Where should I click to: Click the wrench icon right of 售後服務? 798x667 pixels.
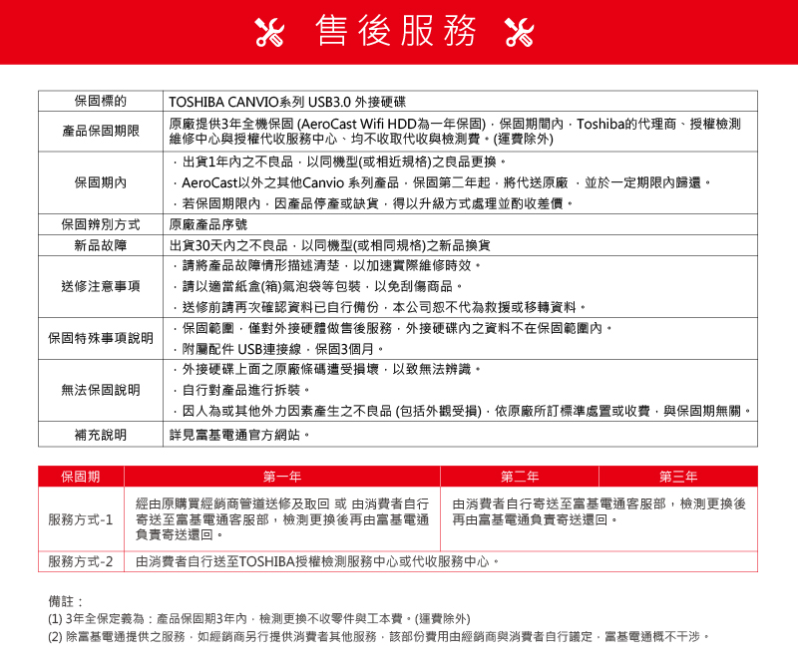[x=520, y=33]
